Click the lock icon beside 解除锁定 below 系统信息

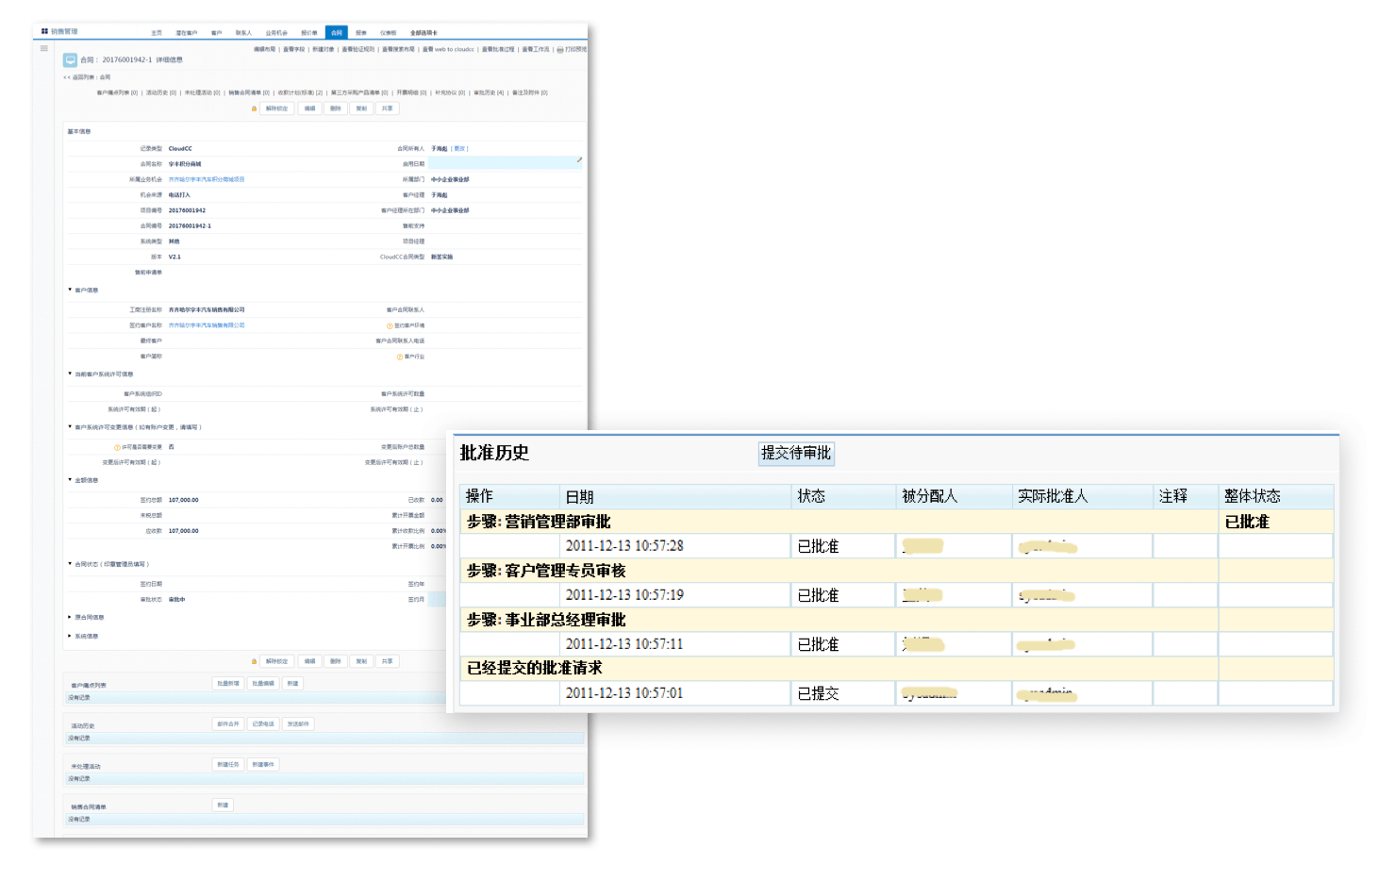(254, 661)
